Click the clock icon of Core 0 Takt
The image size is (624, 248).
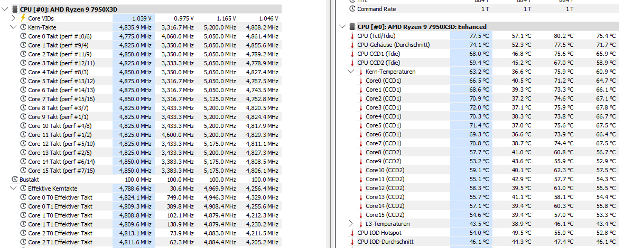23,36
